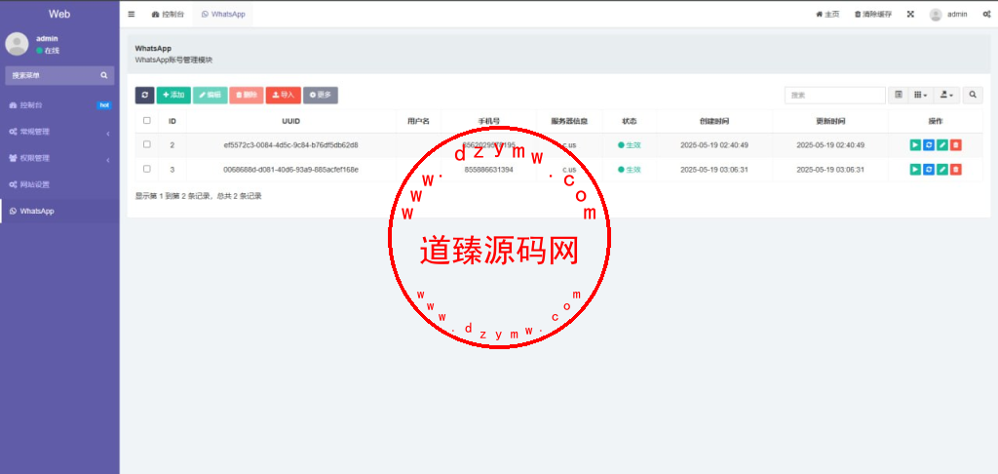Open 控制台 dashboard in sidebar
Image resolution: width=998 pixels, height=474 pixels.
point(59,105)
